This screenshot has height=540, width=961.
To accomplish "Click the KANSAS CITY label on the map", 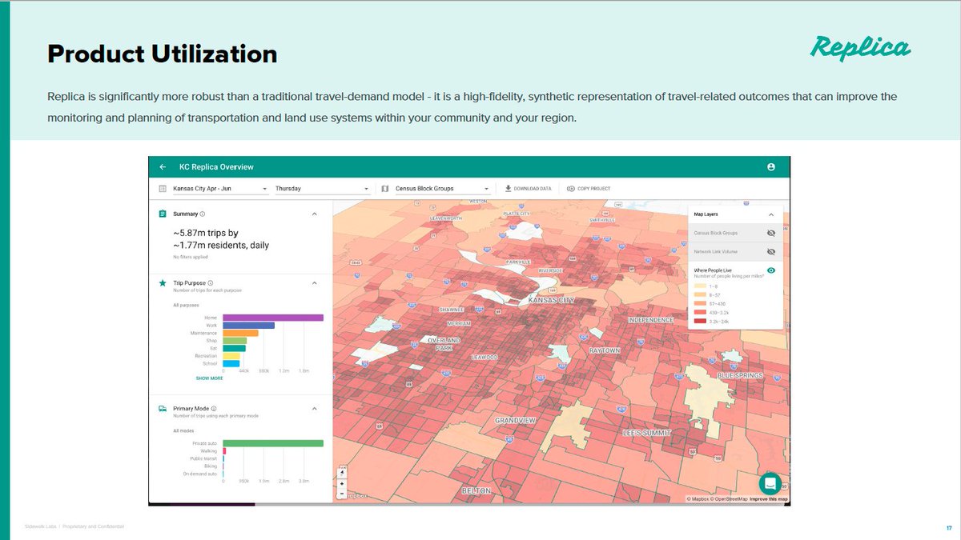I will [x=552, y=300].
